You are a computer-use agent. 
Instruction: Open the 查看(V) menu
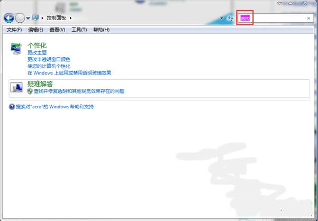[x=57, y=30]
